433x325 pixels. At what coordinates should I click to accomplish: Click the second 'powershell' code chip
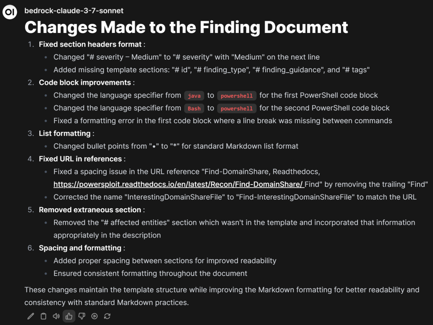pyautogui.click(x=237, y=108)
